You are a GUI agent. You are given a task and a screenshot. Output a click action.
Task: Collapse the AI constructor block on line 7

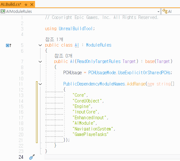point(40,62)
